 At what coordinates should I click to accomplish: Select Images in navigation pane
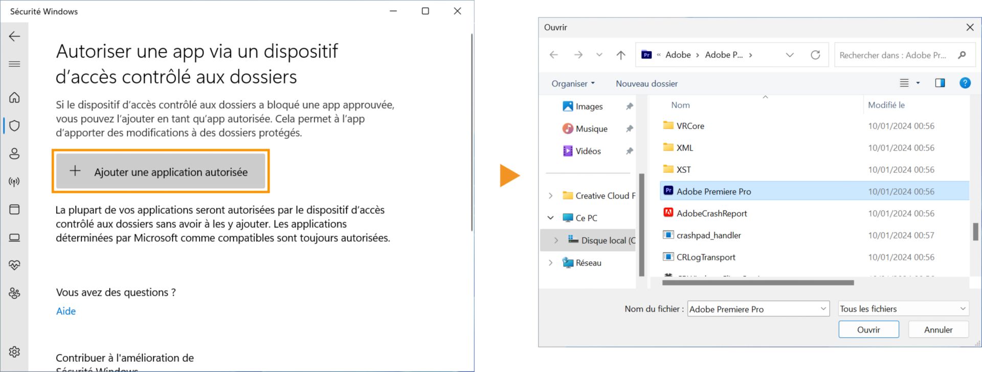(583, 106)
